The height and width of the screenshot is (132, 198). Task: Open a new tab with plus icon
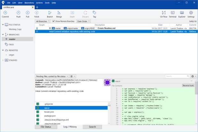[x=37, y=7]
